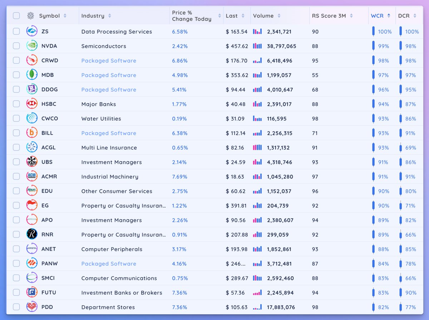Click the HSBC company logo
The height and width of the screenshot is (320, 429).
tap(32, 104)
